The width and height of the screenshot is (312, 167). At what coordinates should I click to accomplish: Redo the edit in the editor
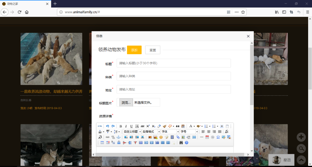click(x=113, y=126)
